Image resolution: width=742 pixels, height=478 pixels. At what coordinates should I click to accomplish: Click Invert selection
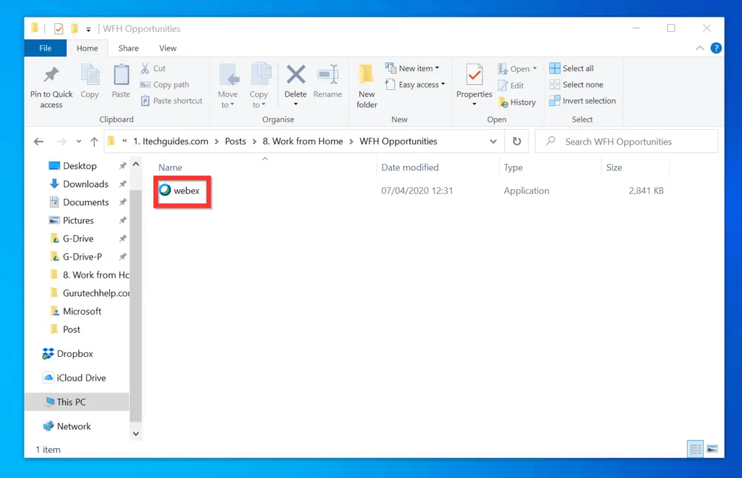click(583, 101)
